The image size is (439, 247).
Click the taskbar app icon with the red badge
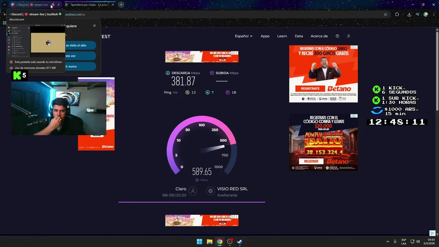pyautogui.click(x=230, y=242)
